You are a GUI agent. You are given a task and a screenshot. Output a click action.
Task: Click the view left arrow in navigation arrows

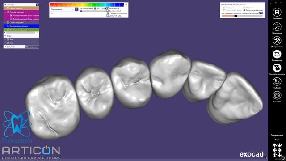[275, 150]
